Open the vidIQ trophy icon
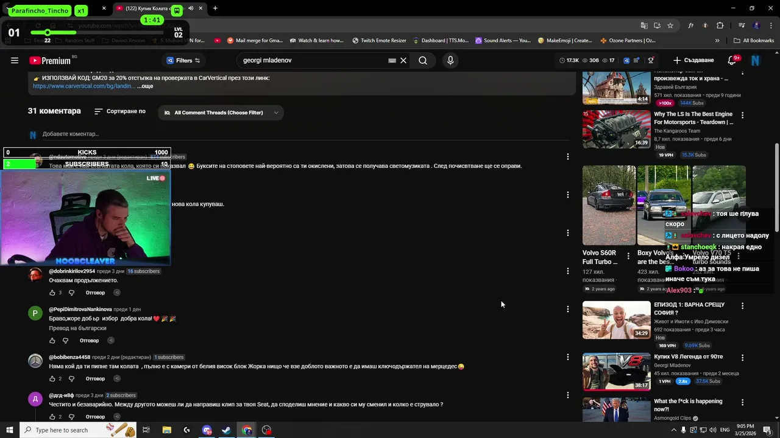The height and width of the screenshot is (438, 780). (x=651, y=60)
